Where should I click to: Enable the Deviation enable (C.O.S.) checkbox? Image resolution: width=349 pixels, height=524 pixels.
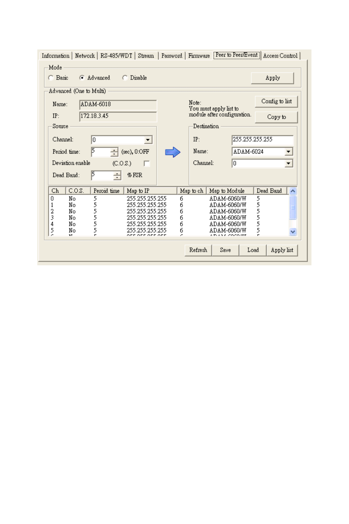(x=147, y=163)
